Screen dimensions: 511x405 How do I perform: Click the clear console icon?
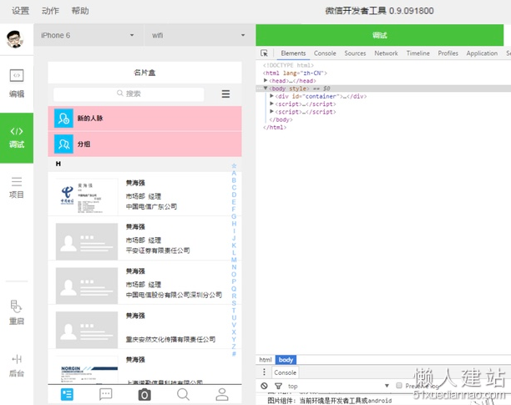click(265, 386)
